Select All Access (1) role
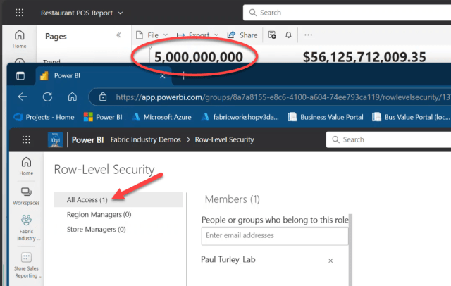This screenshot has height=286, width=451. [118, 200]
